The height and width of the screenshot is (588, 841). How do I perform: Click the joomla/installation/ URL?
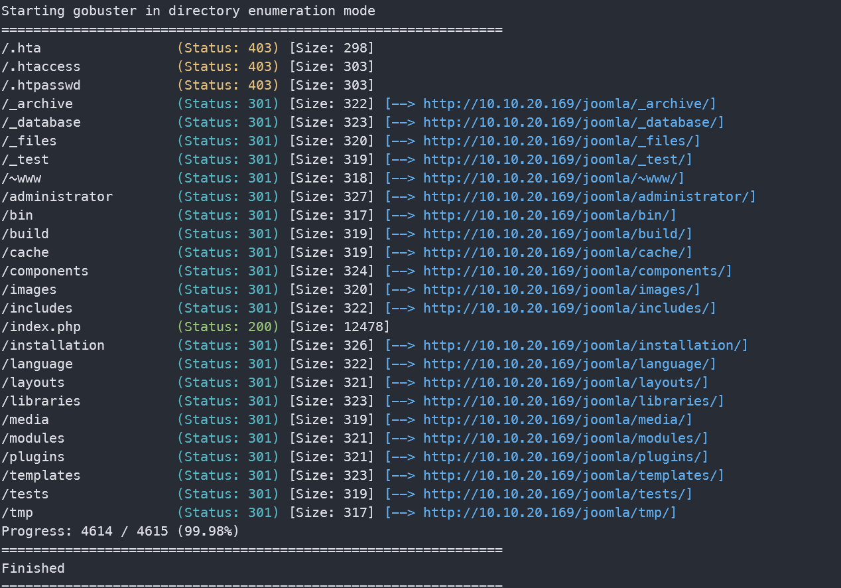pos(582,345)
